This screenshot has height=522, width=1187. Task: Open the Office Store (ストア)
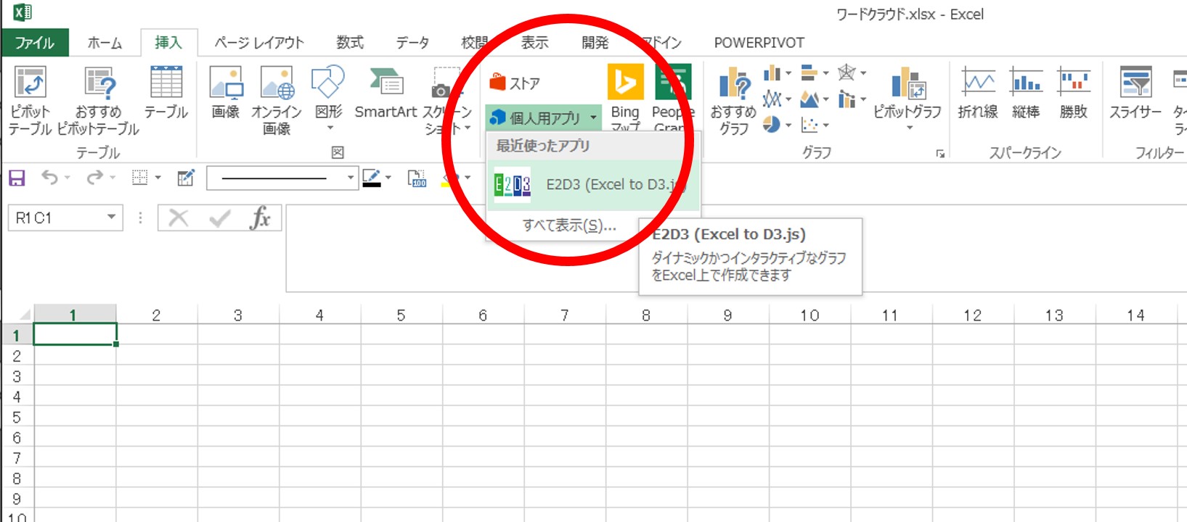tap(515, 83)
